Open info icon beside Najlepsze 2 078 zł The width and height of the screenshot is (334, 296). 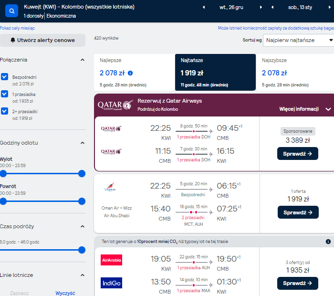coord(130,73)
